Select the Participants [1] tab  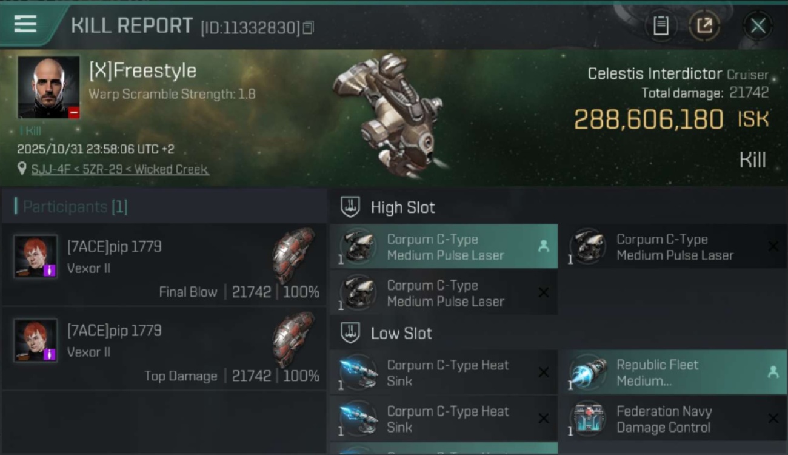pos(72,207)
